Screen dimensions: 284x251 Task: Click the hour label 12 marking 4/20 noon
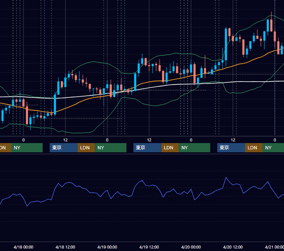click(233, 140)
